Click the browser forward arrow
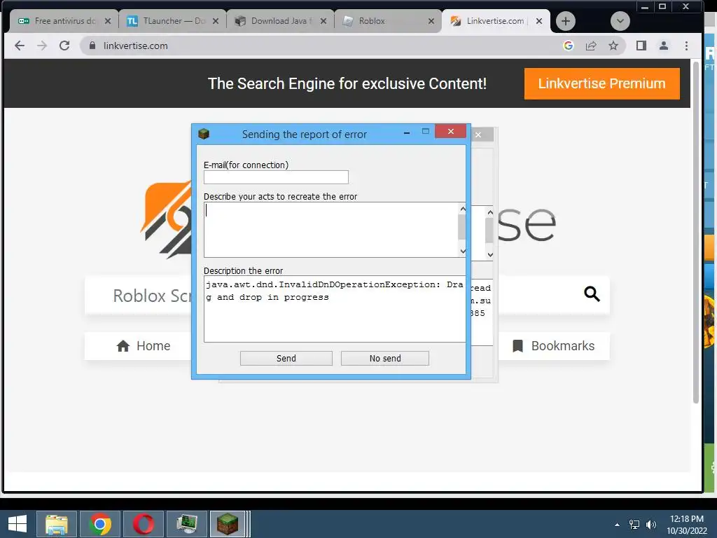 pyautogui.click(x=42, y=46)
